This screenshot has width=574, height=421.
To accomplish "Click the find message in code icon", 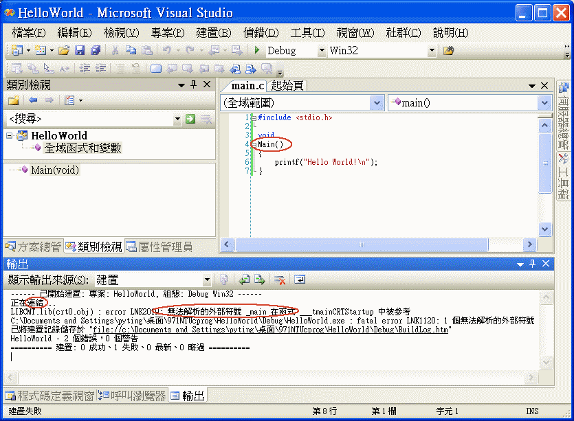I will [x=223, y=280].
